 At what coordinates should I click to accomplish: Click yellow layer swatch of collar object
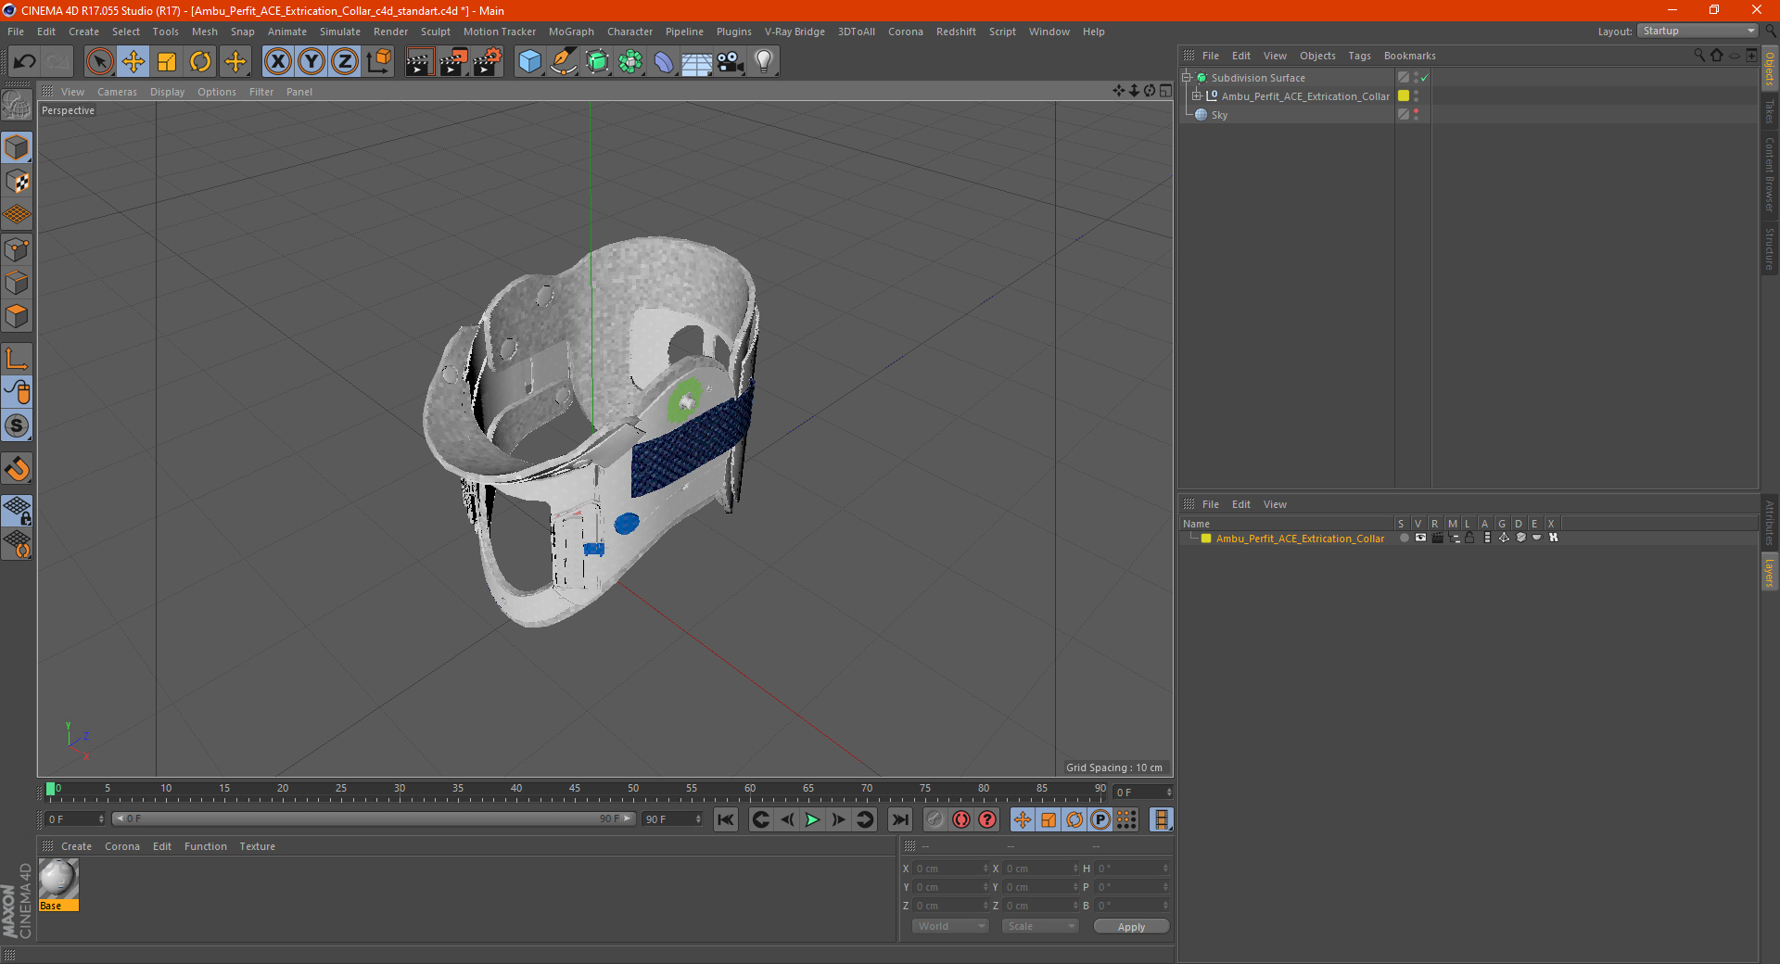coord(1404,95)
